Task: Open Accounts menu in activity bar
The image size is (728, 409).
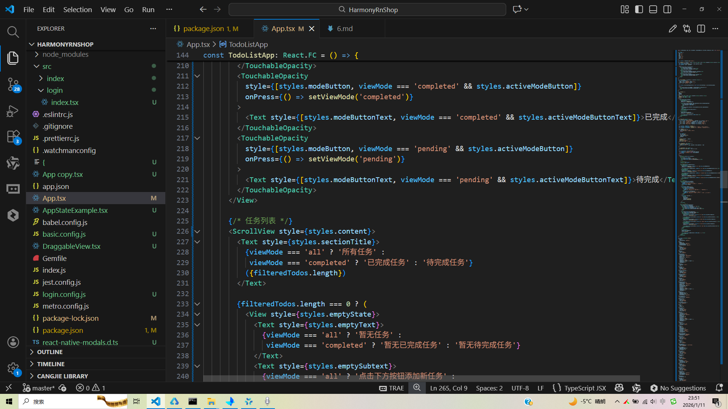Action: click(x=13, y=342)
